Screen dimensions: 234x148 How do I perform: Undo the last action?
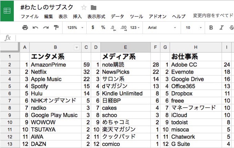35,28
